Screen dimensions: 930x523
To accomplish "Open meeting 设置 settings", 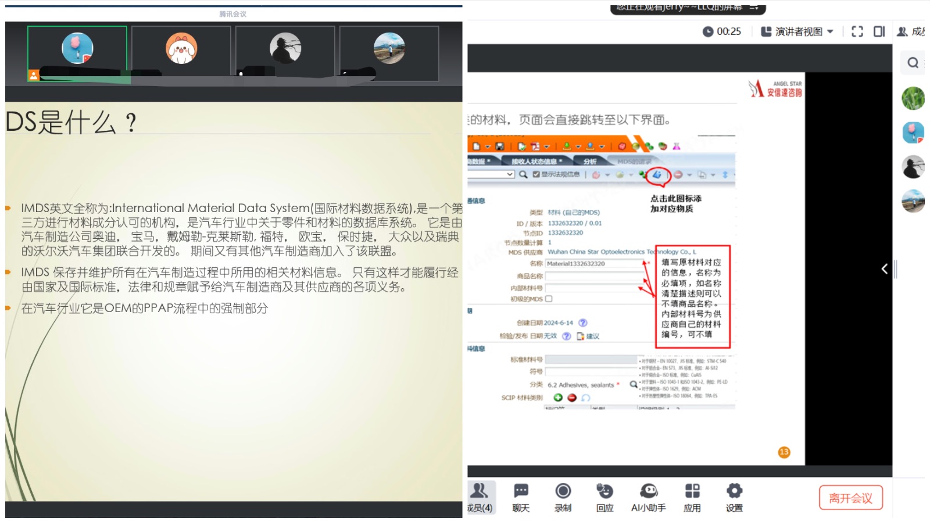I will pyautogui.click(x=734, y=497).
